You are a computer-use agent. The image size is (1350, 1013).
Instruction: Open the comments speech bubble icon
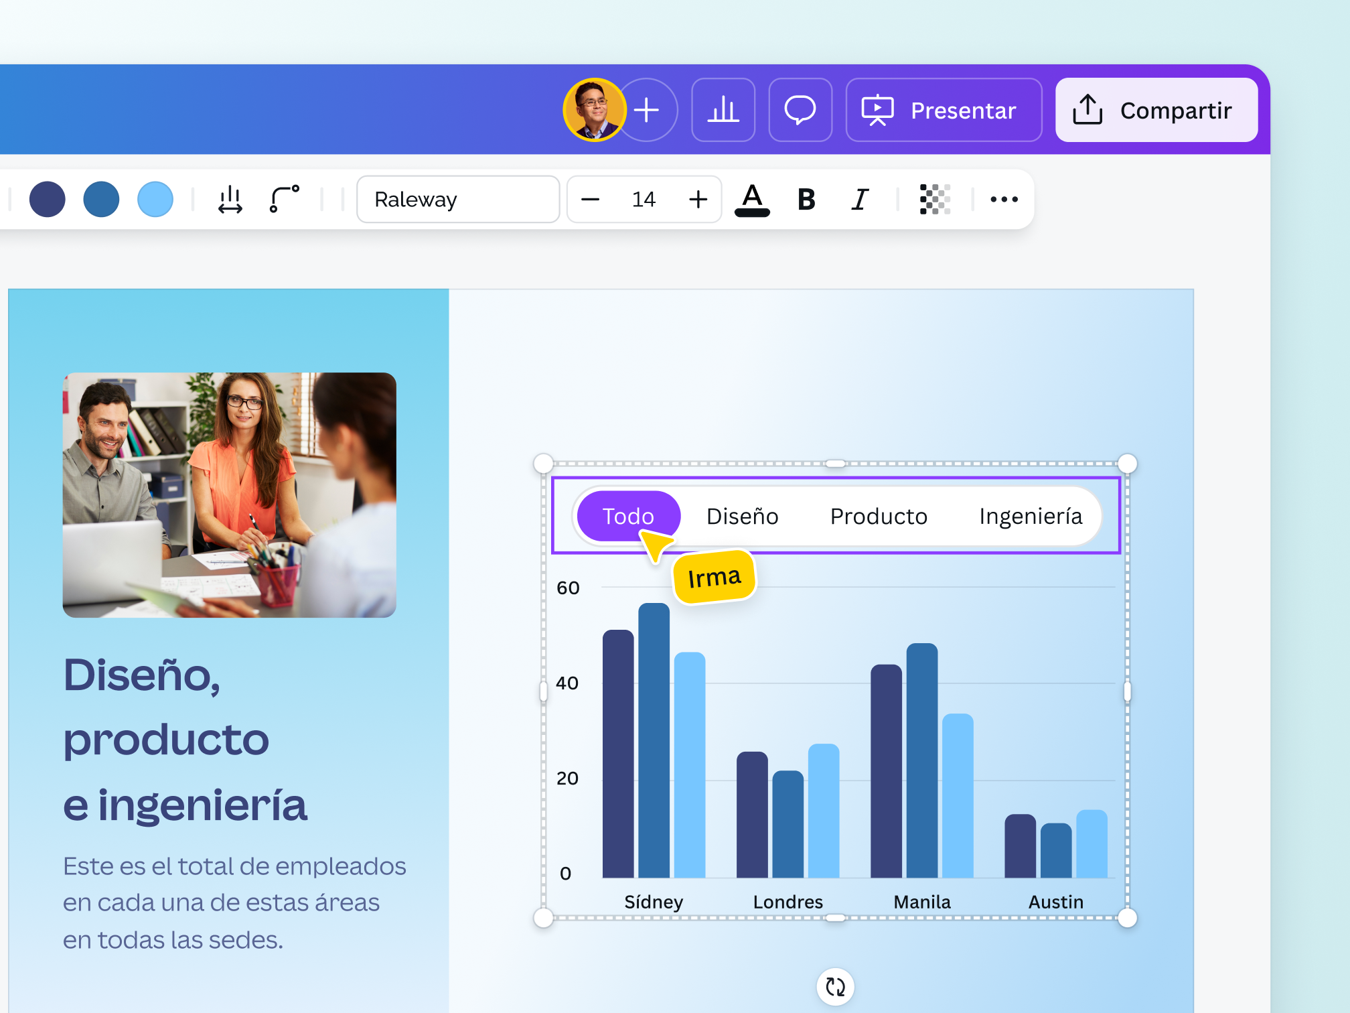pos(800,110)
